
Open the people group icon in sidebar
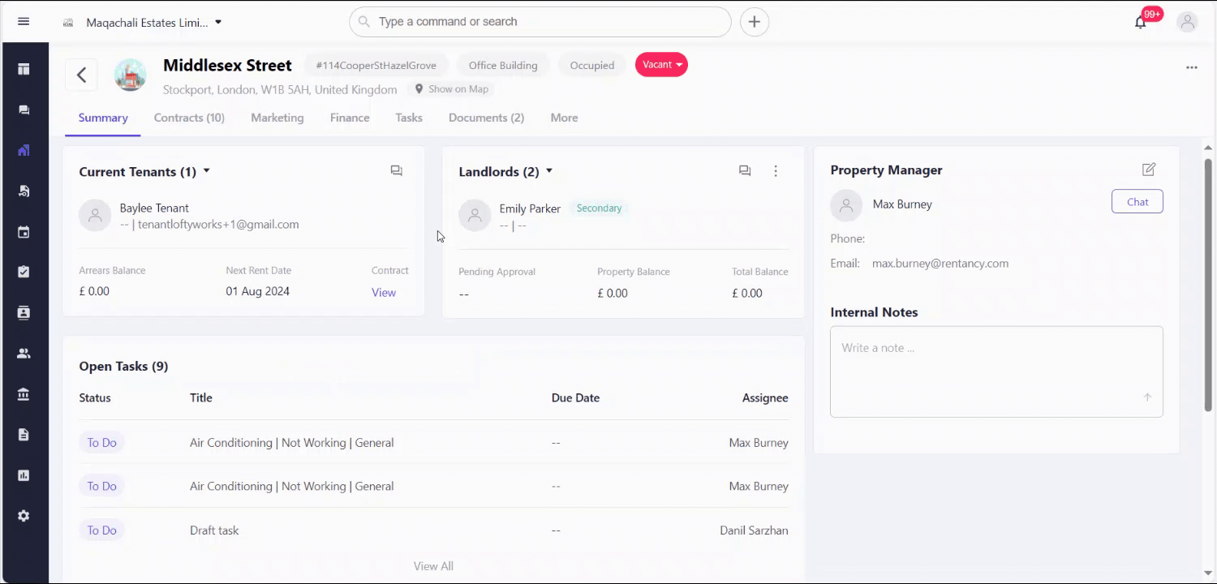(x=24, y=354)
